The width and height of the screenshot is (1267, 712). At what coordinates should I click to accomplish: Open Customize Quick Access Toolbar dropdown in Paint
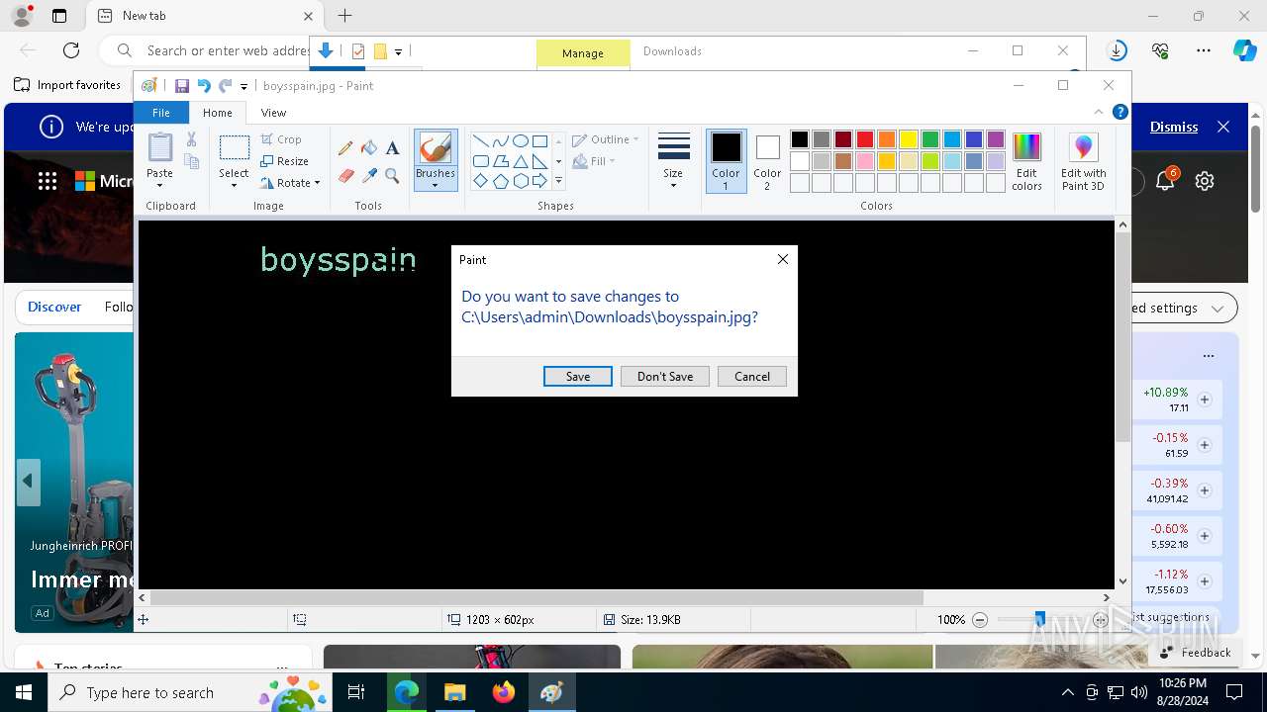click(x=244, y=86)
